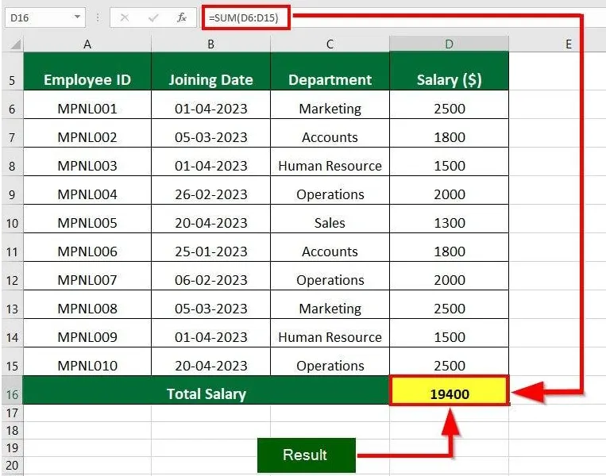The image size is (606, 476).
Task: Click the Joining Date header cell
Action: pyautogui.click(x=210, y=71)
